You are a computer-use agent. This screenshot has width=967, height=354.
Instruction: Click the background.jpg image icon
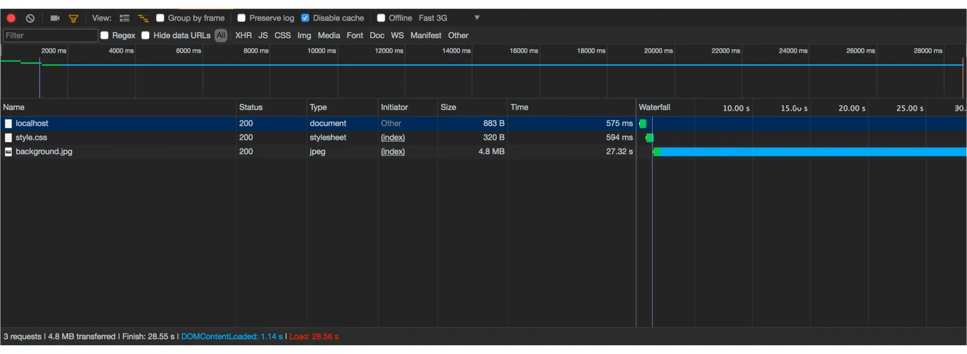coord(8,152)
